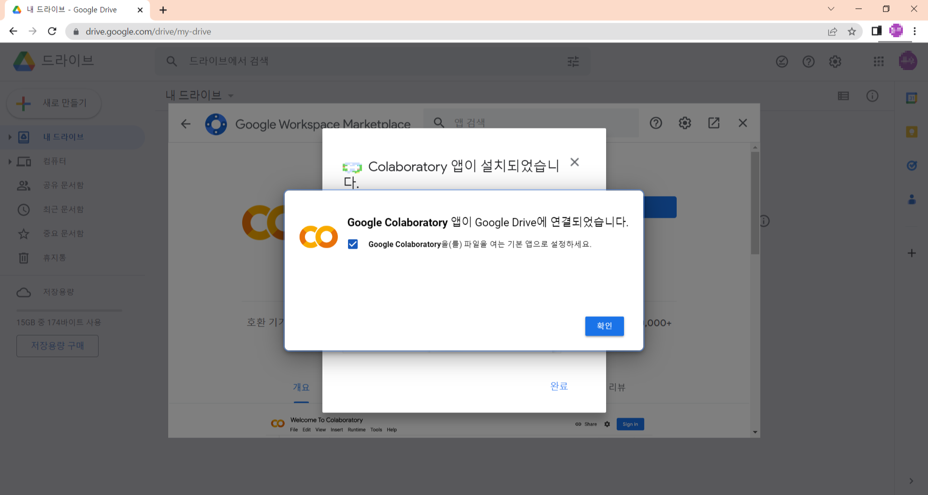The image size is (928, 495).
Task: Close the 내 드라이브 - Google Drive tab
Action: [x=140, y=10]
